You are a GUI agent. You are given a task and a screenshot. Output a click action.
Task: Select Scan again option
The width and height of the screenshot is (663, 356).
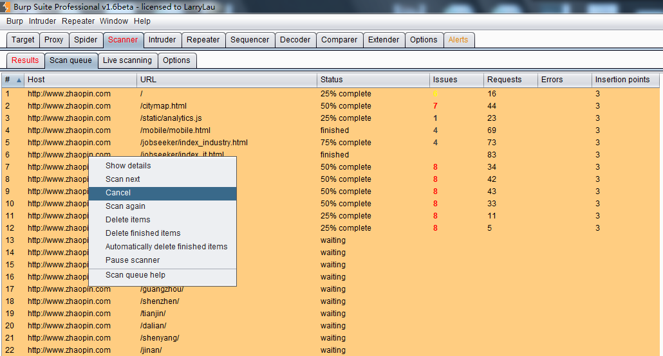pos(125,206)
